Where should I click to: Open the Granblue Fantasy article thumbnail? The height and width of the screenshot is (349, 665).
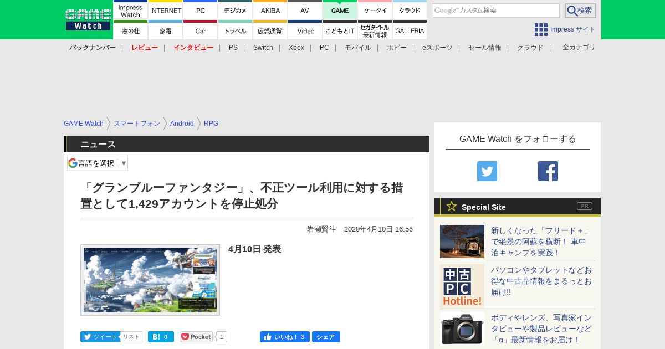pos(150,280)
